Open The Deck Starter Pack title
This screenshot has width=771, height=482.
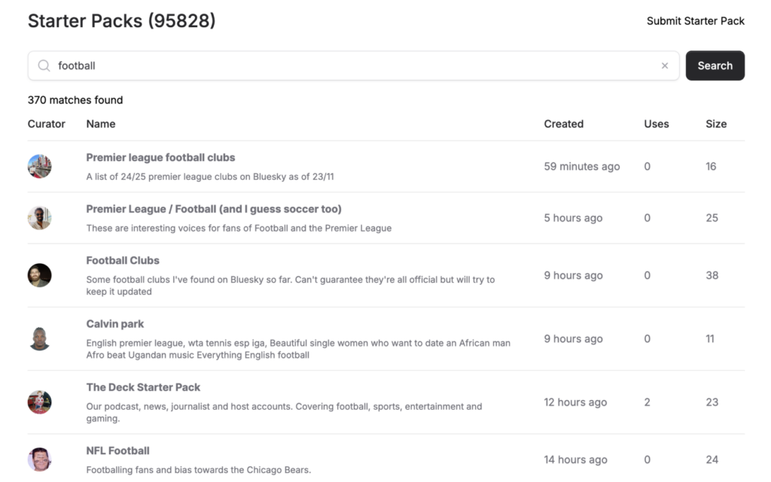tap(143, 387)
